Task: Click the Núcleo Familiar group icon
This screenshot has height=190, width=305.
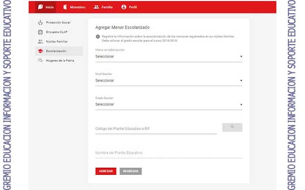Action: coord(40,42)
